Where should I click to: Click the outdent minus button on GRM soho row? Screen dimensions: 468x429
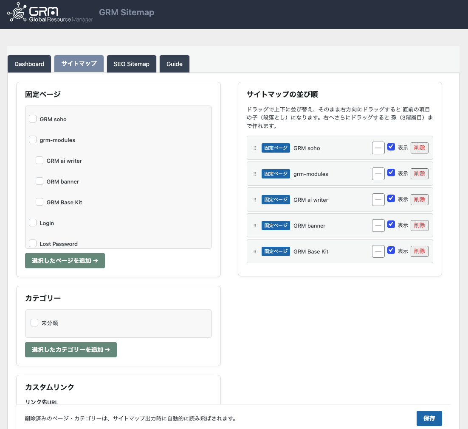(x=378, y=148)
